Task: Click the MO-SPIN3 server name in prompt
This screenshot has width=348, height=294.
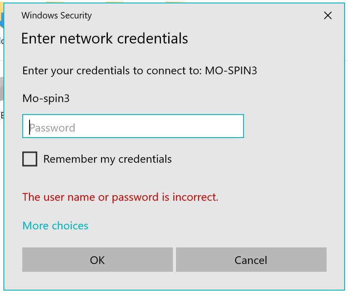Action: (x=231, y=71)
